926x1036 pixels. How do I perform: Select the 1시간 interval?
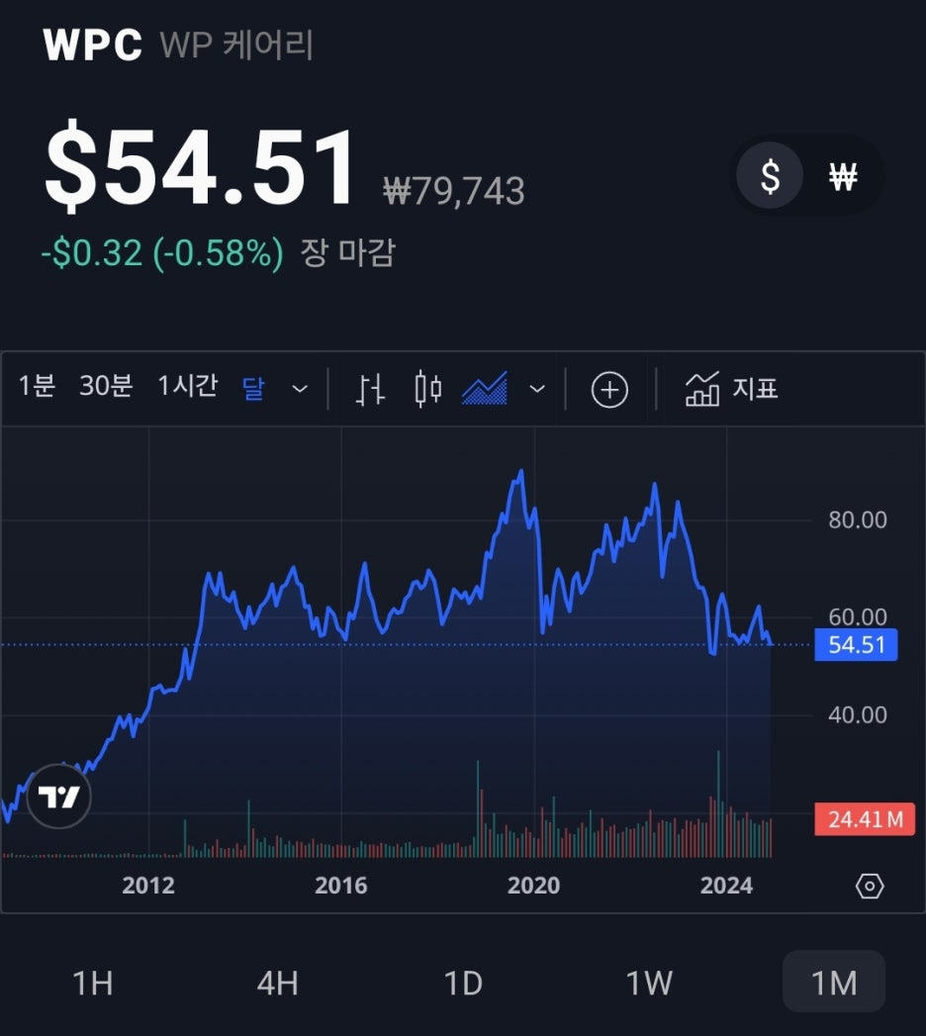tap(188, 386)
